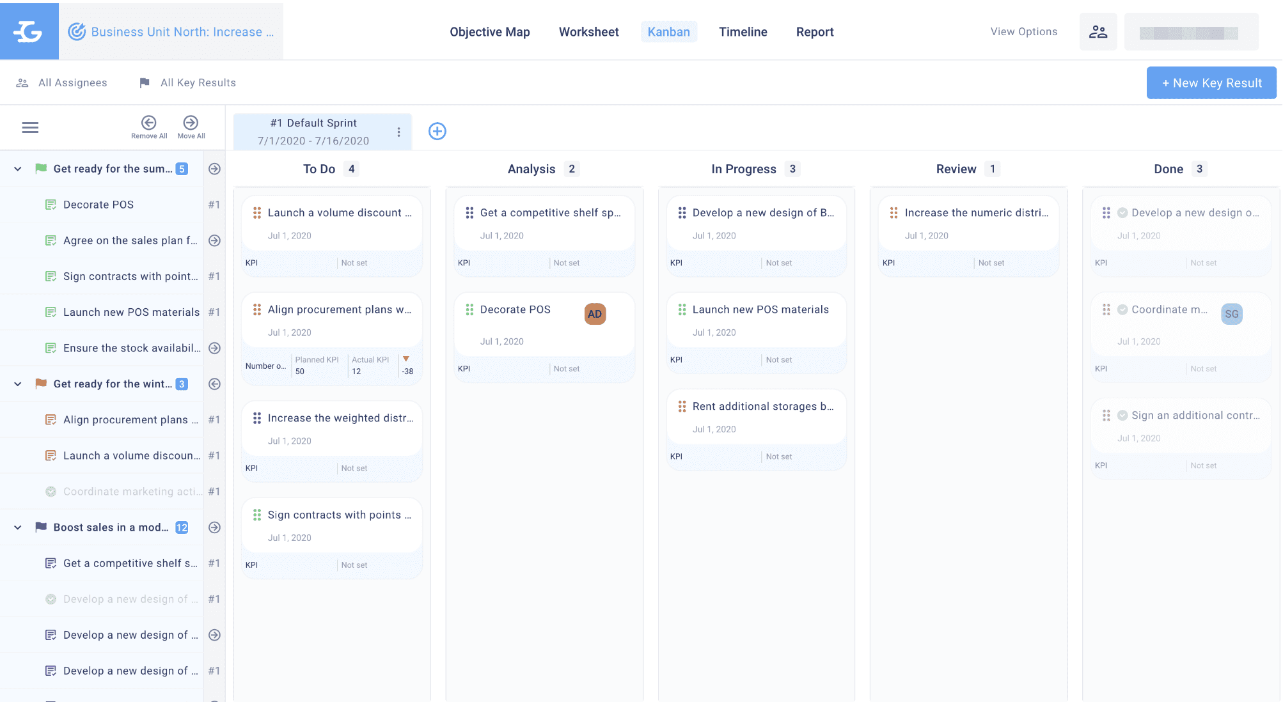Click the + New Key Result button

pos(1211,83)
